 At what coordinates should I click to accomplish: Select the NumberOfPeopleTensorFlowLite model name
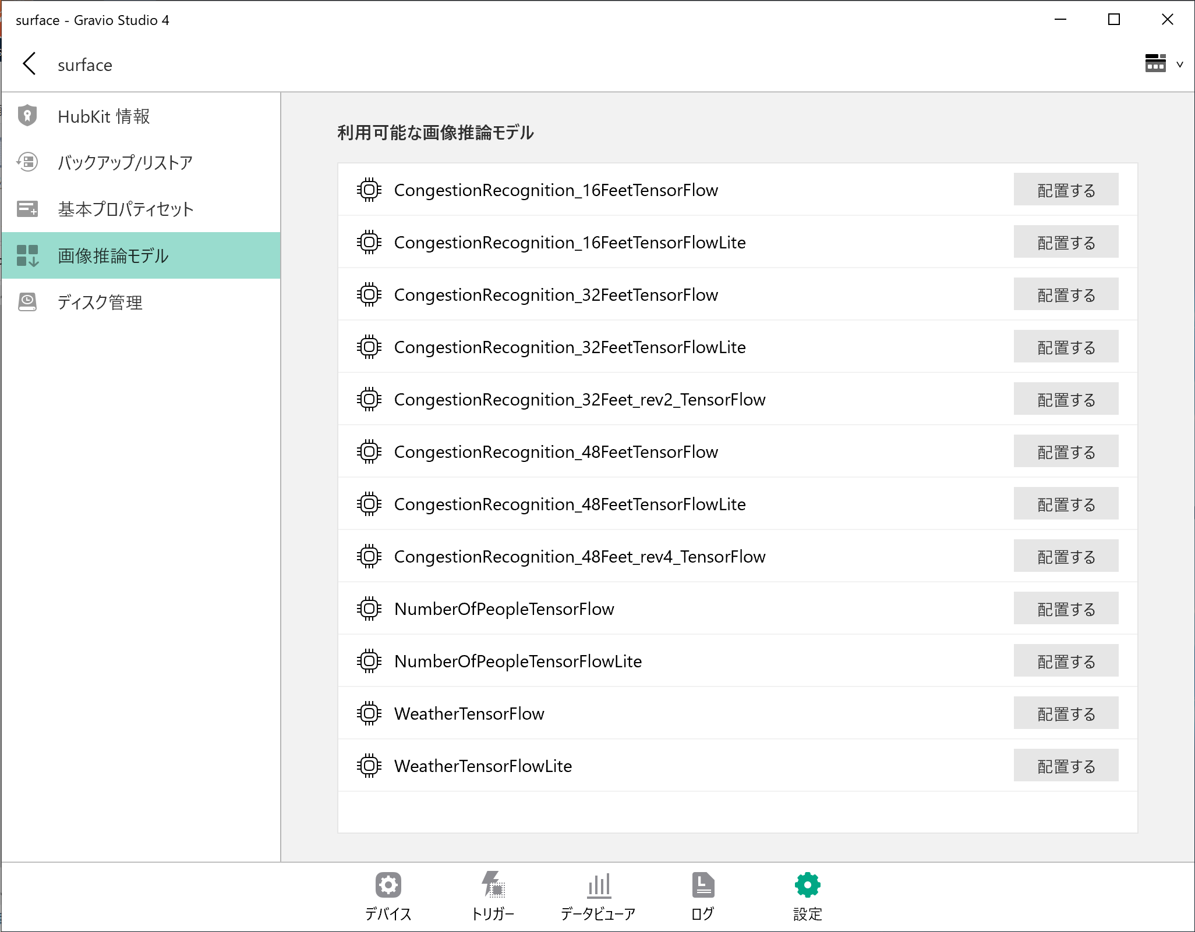point(518,661)
